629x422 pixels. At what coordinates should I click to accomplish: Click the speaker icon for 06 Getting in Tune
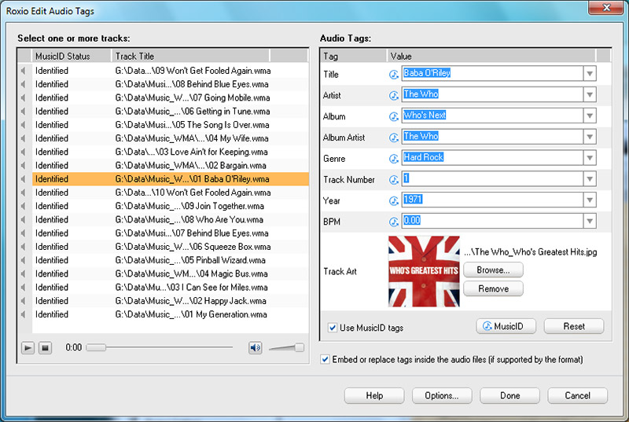(x=24, y=111)
